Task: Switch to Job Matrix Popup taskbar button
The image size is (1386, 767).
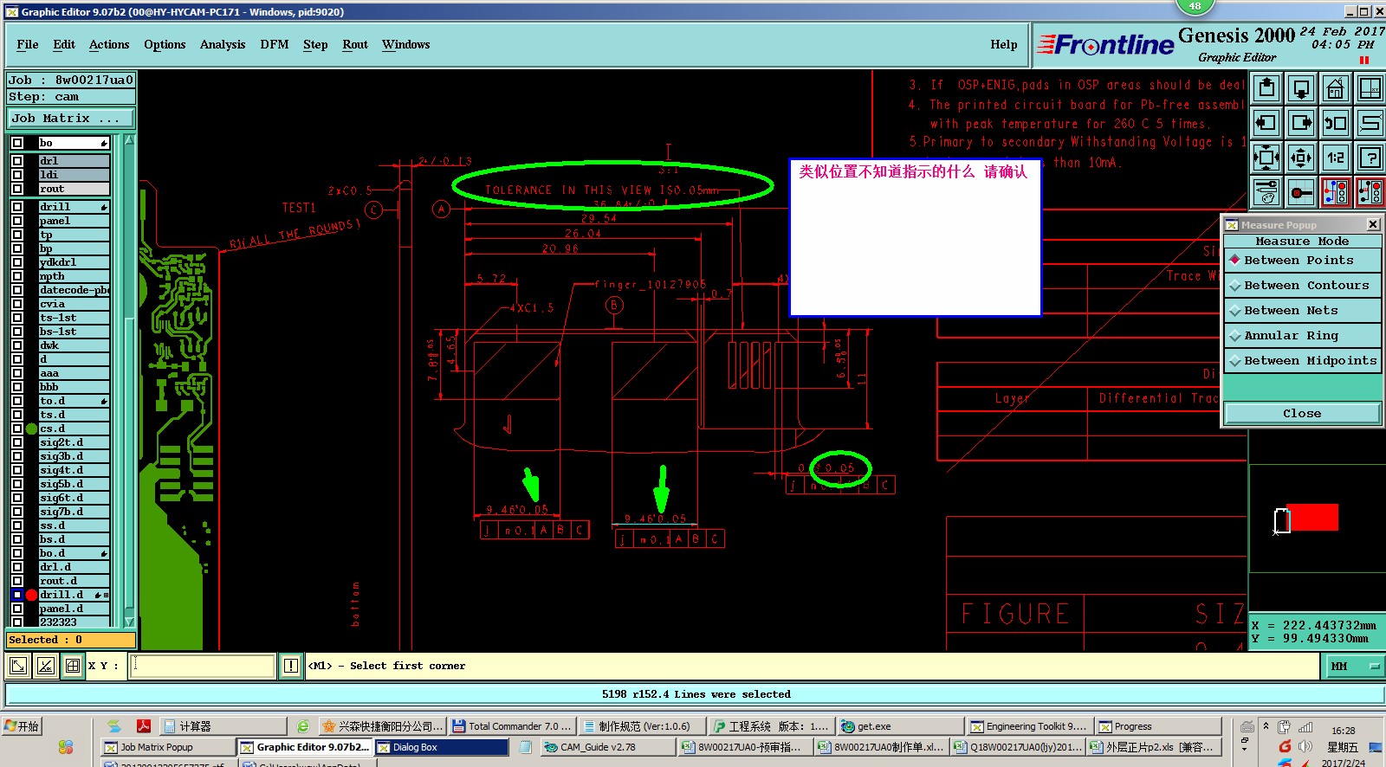Action: 167,747
